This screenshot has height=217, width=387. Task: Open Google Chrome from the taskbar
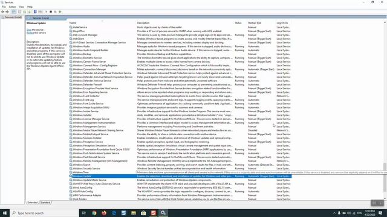coord(94,213)
